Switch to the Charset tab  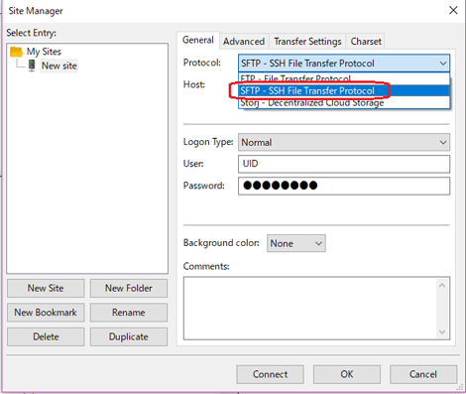[366, 42]
